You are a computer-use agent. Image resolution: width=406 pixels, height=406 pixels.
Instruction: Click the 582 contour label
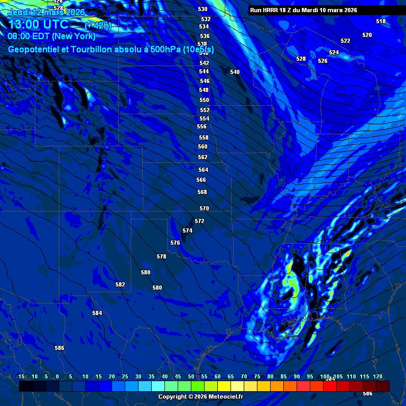(x=120, y=285)
